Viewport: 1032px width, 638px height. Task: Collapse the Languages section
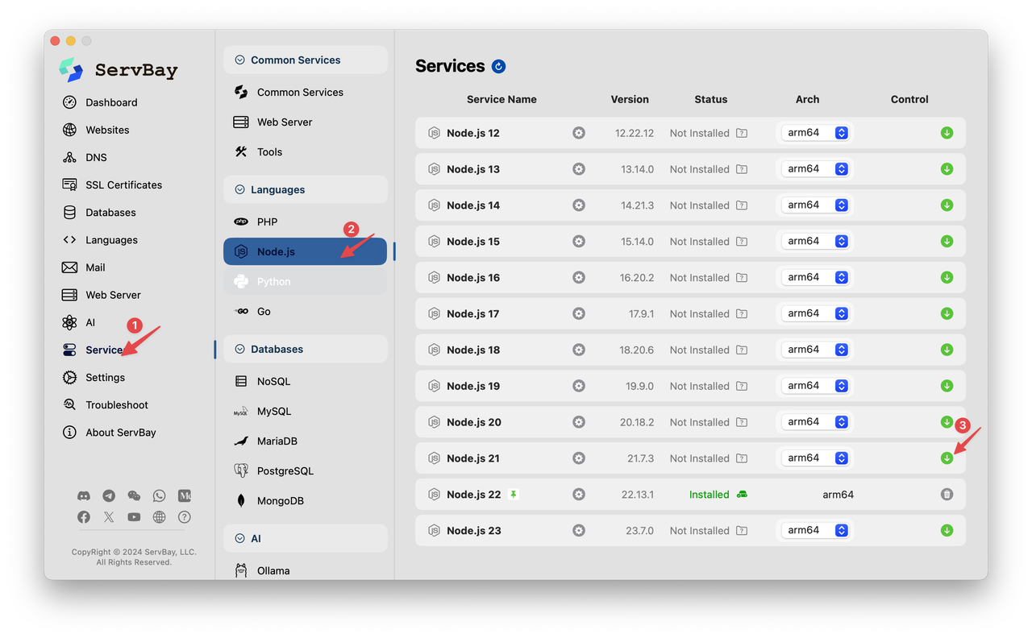coord(239,189)
